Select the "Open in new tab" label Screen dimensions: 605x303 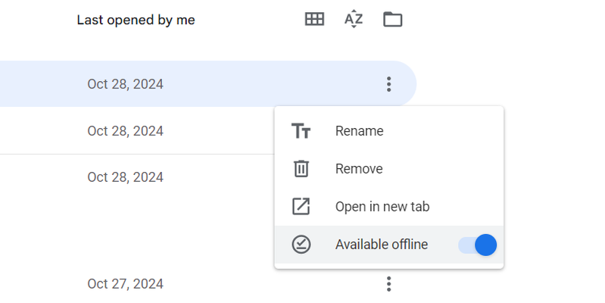pyautogui.click(x=382, y=207)
